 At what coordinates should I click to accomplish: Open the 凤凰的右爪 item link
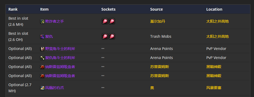[54, 88]
